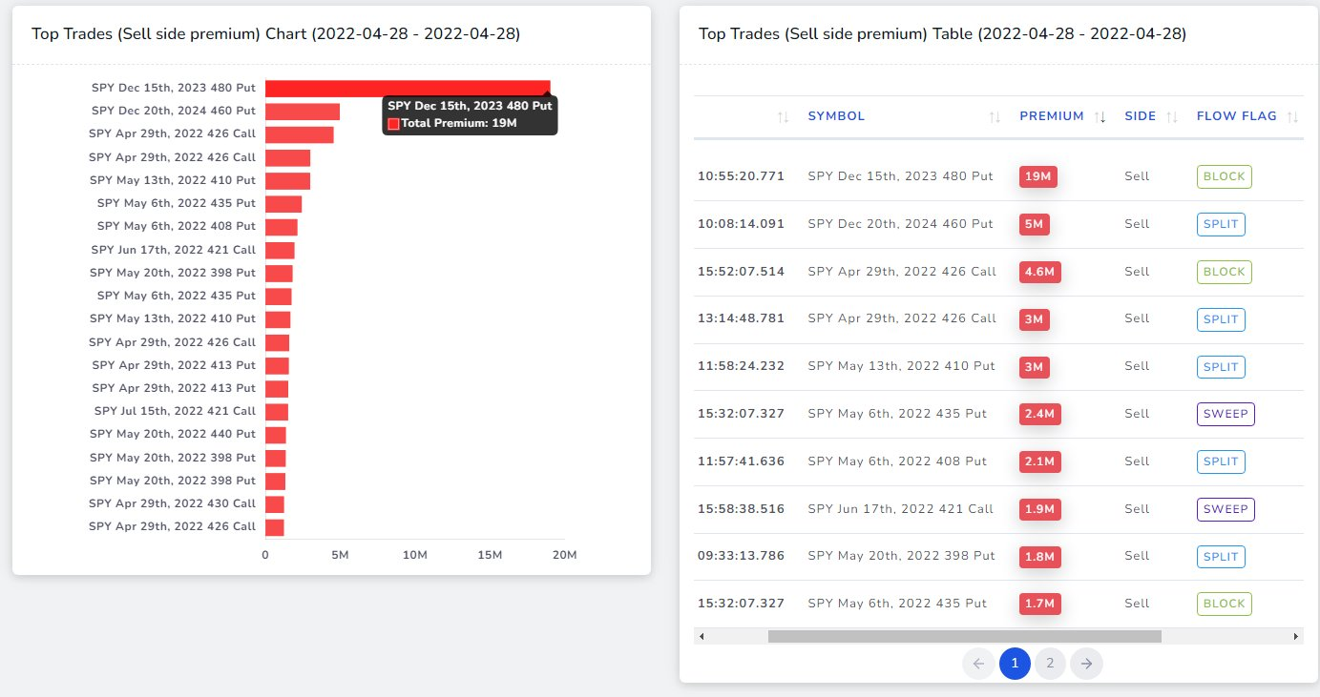Sort table by SYMBOL column header
Viewport: 1320px width, 697px height.
(836, 116)
